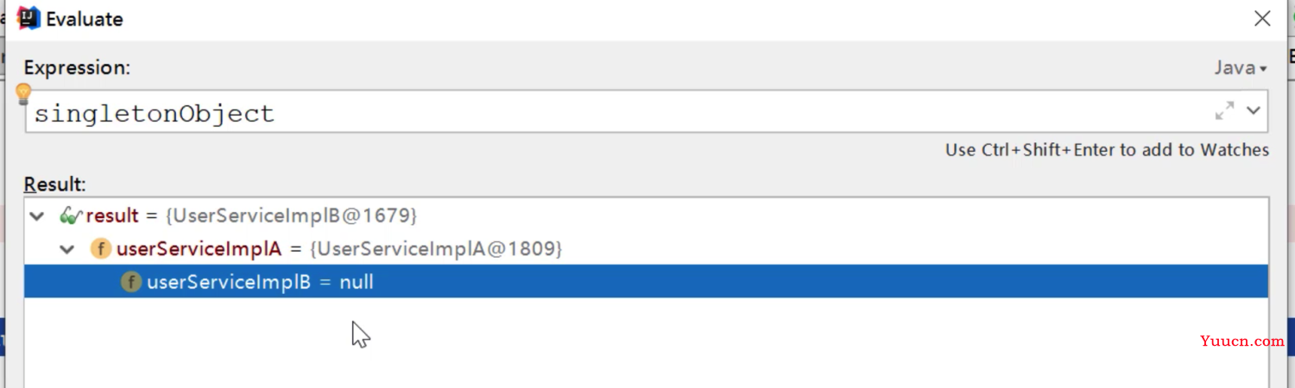Click the {UserServiceImplB@1679} value
The image size is (1295, 388).
pyautogui.click(x=289, y=216)
